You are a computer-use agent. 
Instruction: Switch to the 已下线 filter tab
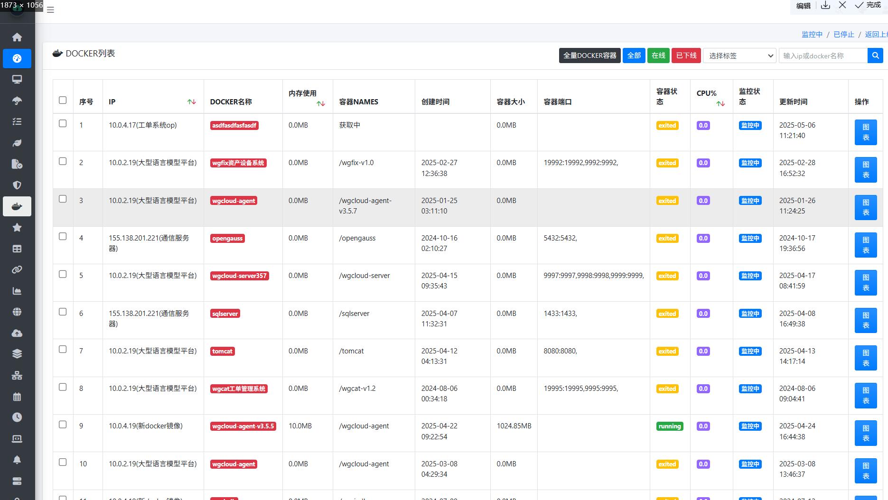(x=686, y=55)
